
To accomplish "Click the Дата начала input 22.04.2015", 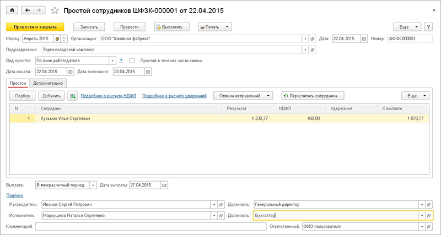I will coord(51,72).
